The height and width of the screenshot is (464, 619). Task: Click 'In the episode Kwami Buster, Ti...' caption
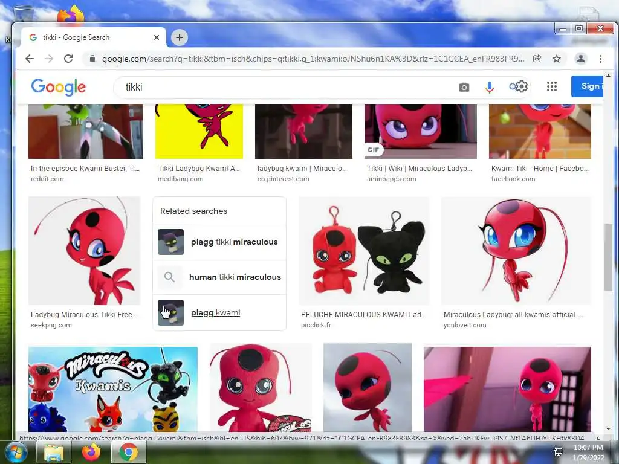[x=85, y=169]
